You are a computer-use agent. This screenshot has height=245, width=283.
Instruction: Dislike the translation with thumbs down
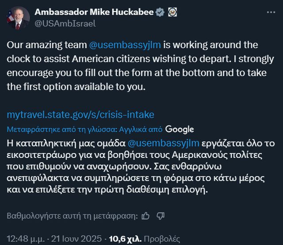click(161, 216)
